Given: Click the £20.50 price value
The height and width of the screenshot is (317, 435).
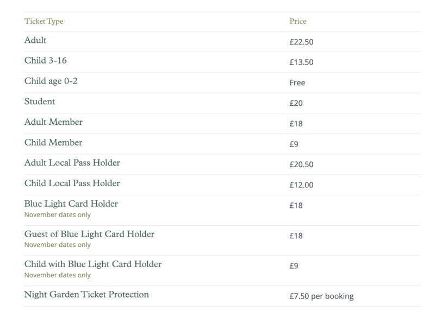Looking at the screenshot, I should [301, 164].
